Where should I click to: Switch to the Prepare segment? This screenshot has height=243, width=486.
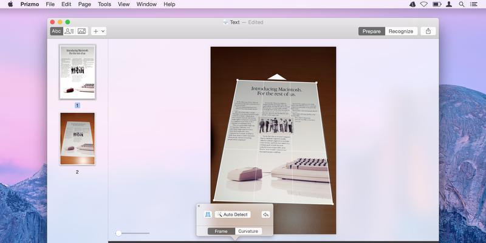372,31
